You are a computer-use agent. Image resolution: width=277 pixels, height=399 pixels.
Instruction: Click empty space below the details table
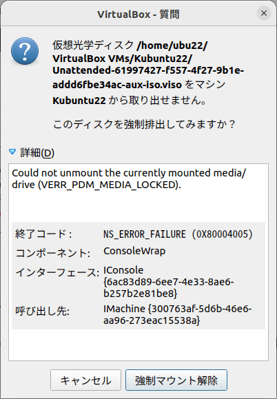coord(138,345)
